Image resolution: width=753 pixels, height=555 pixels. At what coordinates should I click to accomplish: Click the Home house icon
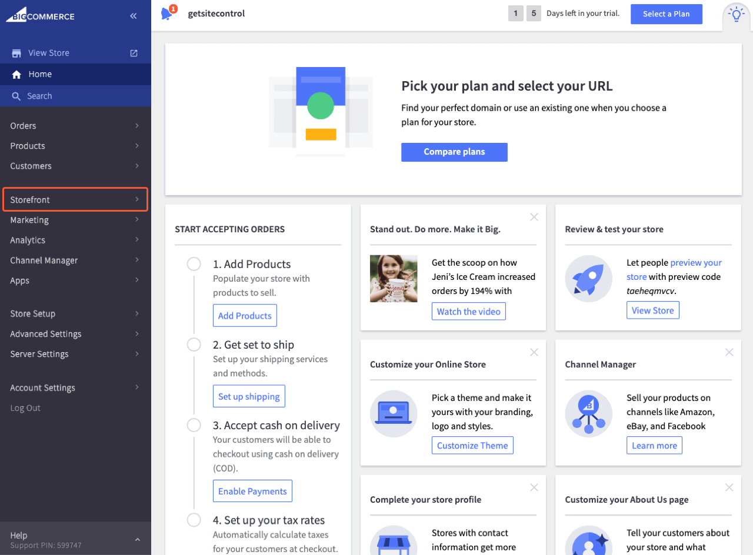tap(16, 74)
